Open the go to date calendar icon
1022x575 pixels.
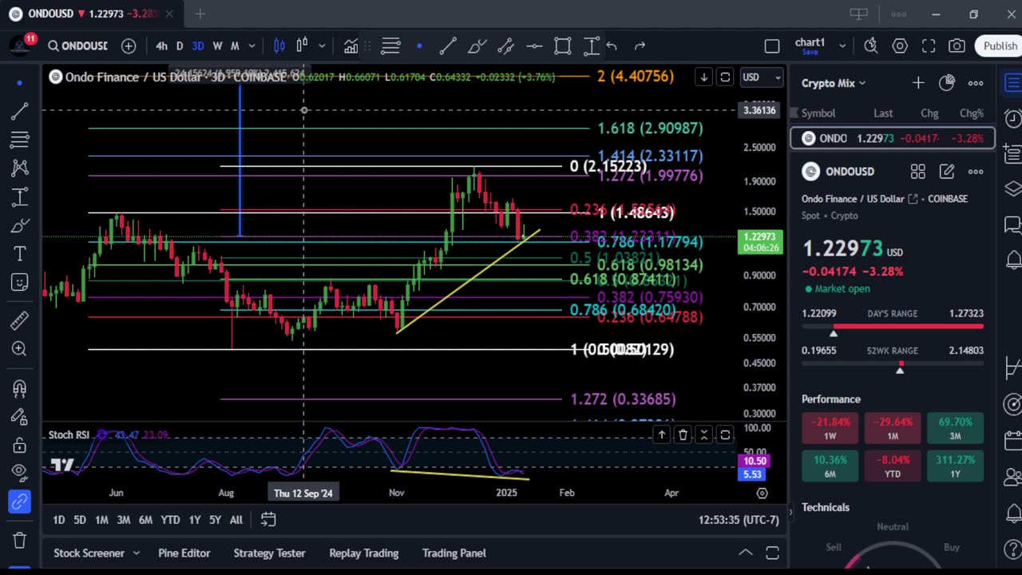(x=268, y=520)
